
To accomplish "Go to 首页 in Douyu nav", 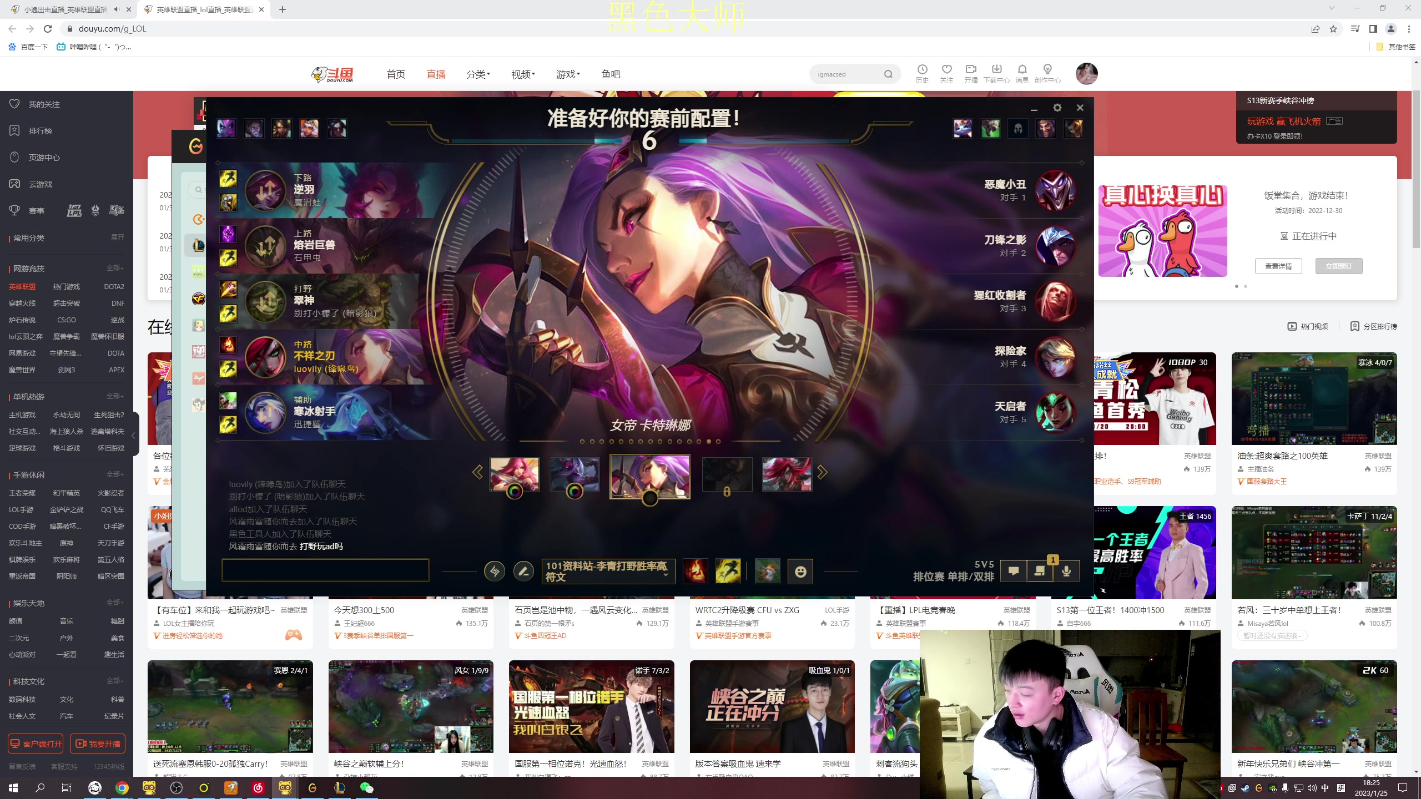I will [x=396, y=74].
